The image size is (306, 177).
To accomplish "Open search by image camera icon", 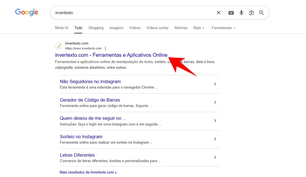I will [x=251, y=13].
